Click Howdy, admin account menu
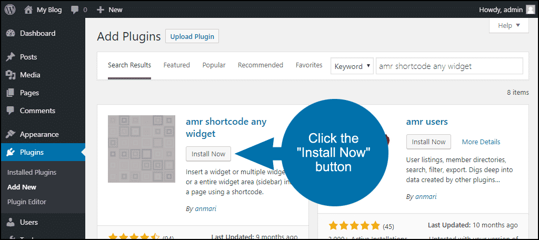539x240 pixels. [x=507, y=10]
